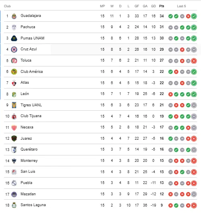The width and height of the screenshot is (201, 213).
Task: Open the Pachuca team link
Action: [x=28, y=27]
